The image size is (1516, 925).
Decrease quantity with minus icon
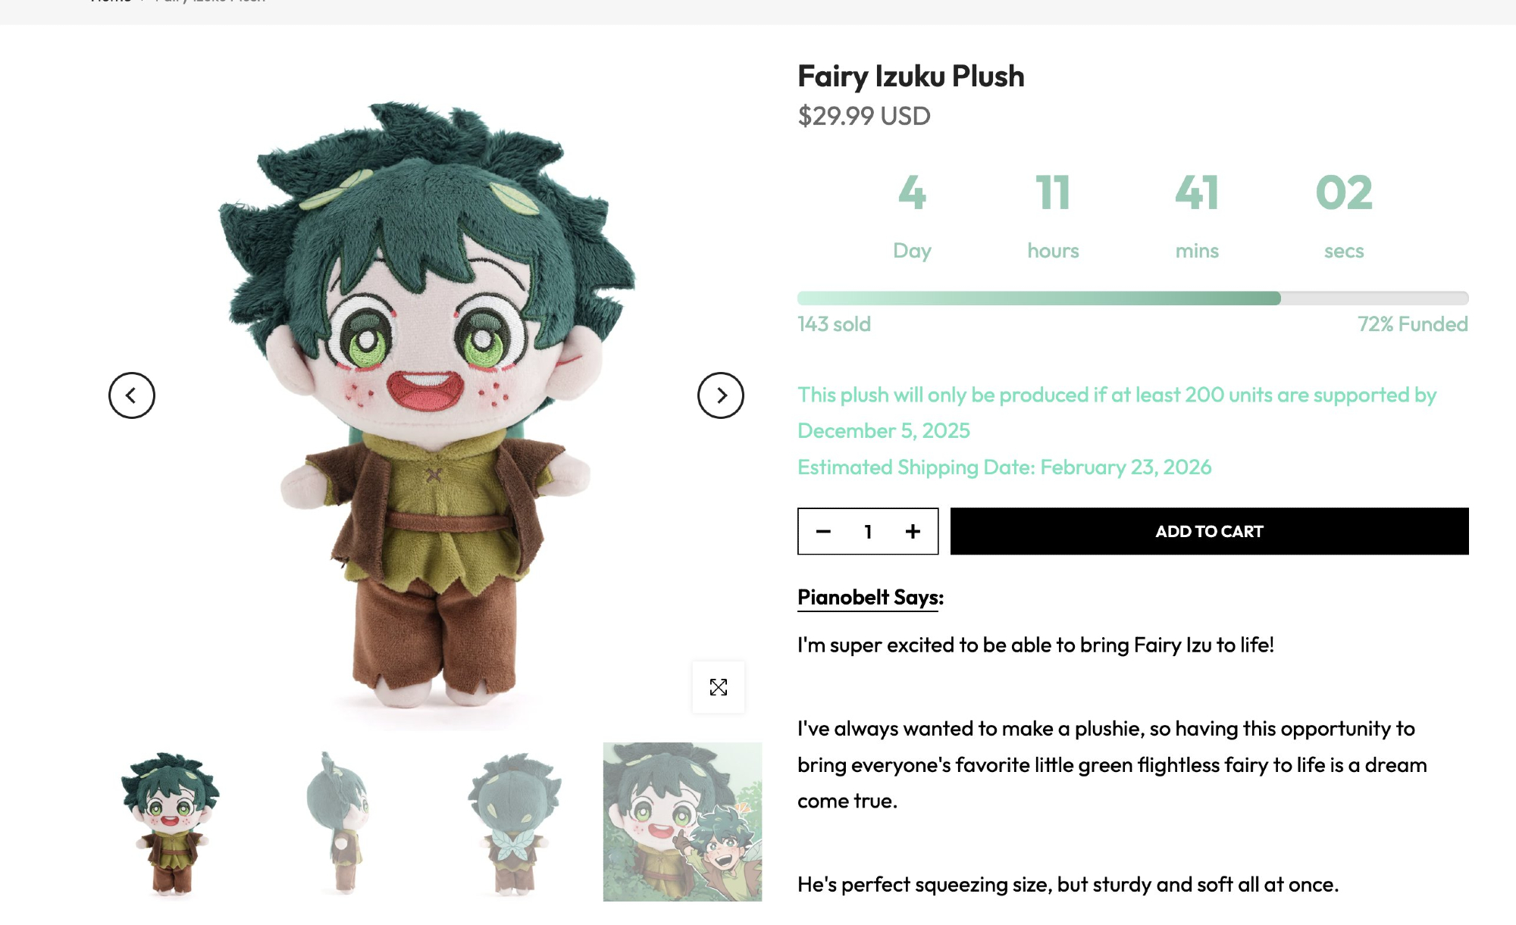(x=823, y=532)
